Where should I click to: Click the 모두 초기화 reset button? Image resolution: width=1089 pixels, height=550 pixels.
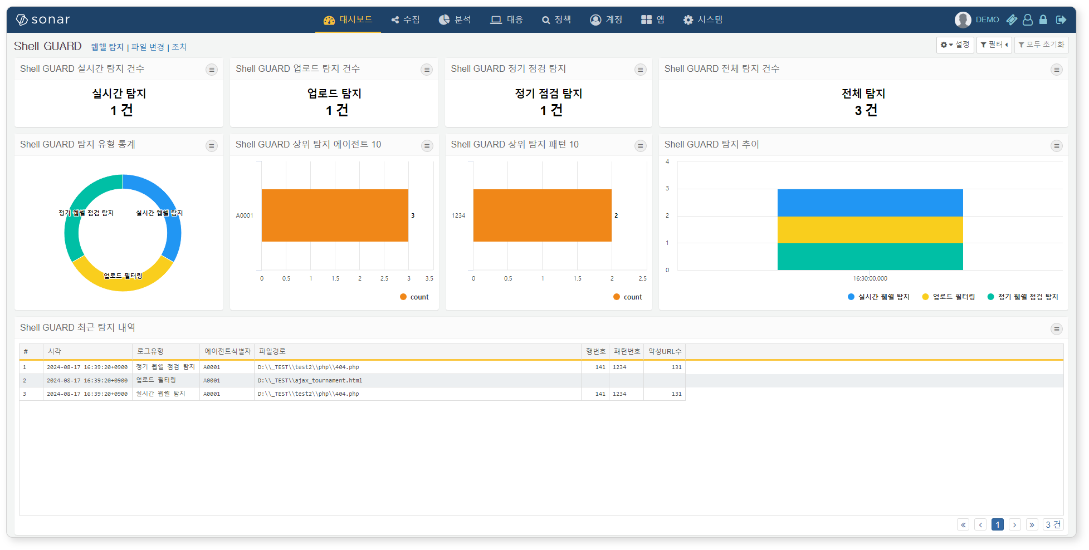(x=1041, y=45)
